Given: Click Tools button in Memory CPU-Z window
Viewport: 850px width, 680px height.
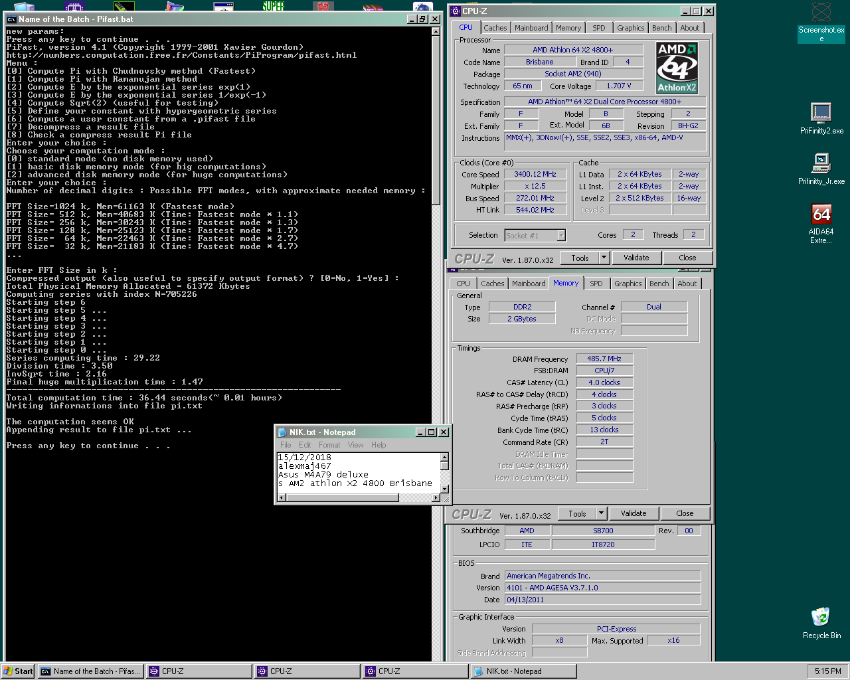Looking at the screenshot, I should coord(577,513).
